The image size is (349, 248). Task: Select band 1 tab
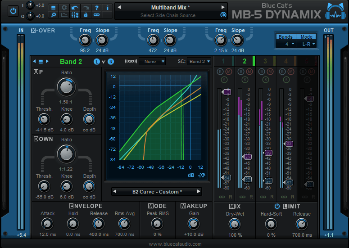click(222, 61)
